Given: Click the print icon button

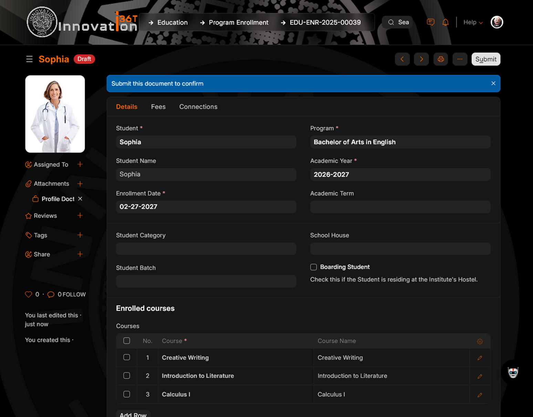Looking at the screenshot, I should pyautogui.click(x=440, y=59).
